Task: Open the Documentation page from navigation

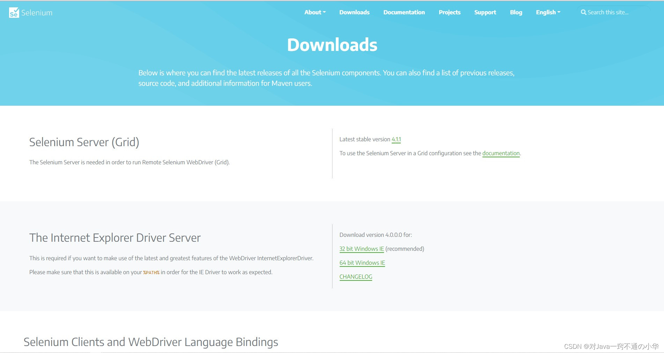Action: point(404,12)
